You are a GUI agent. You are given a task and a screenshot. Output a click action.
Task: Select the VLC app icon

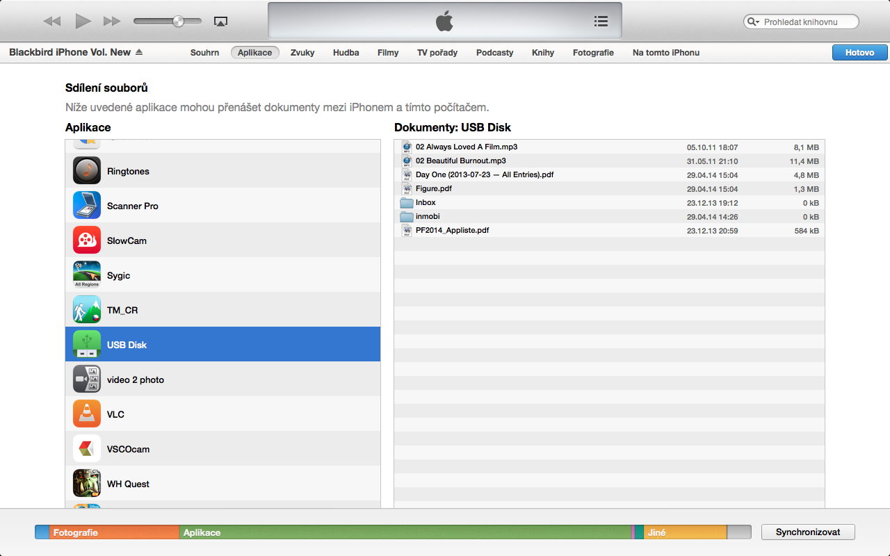tap(87, 414)
